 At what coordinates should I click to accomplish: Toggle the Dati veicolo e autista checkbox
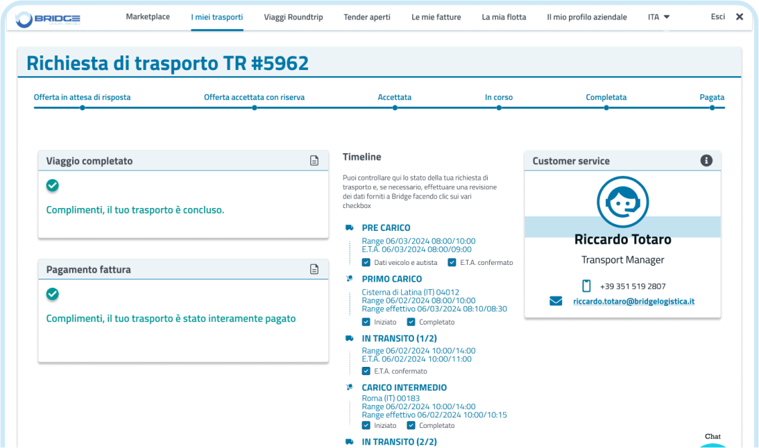[366, 263]
